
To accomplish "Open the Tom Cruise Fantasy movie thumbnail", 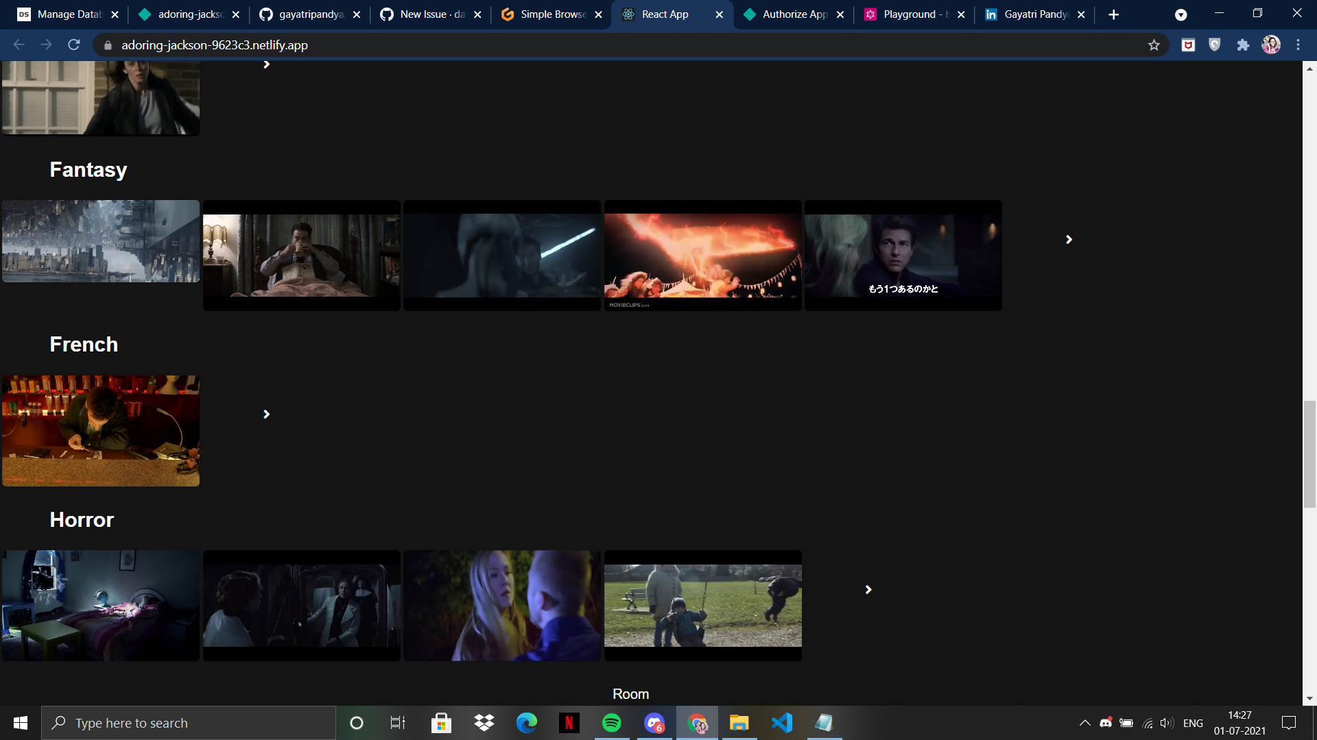I will (903, 256).
